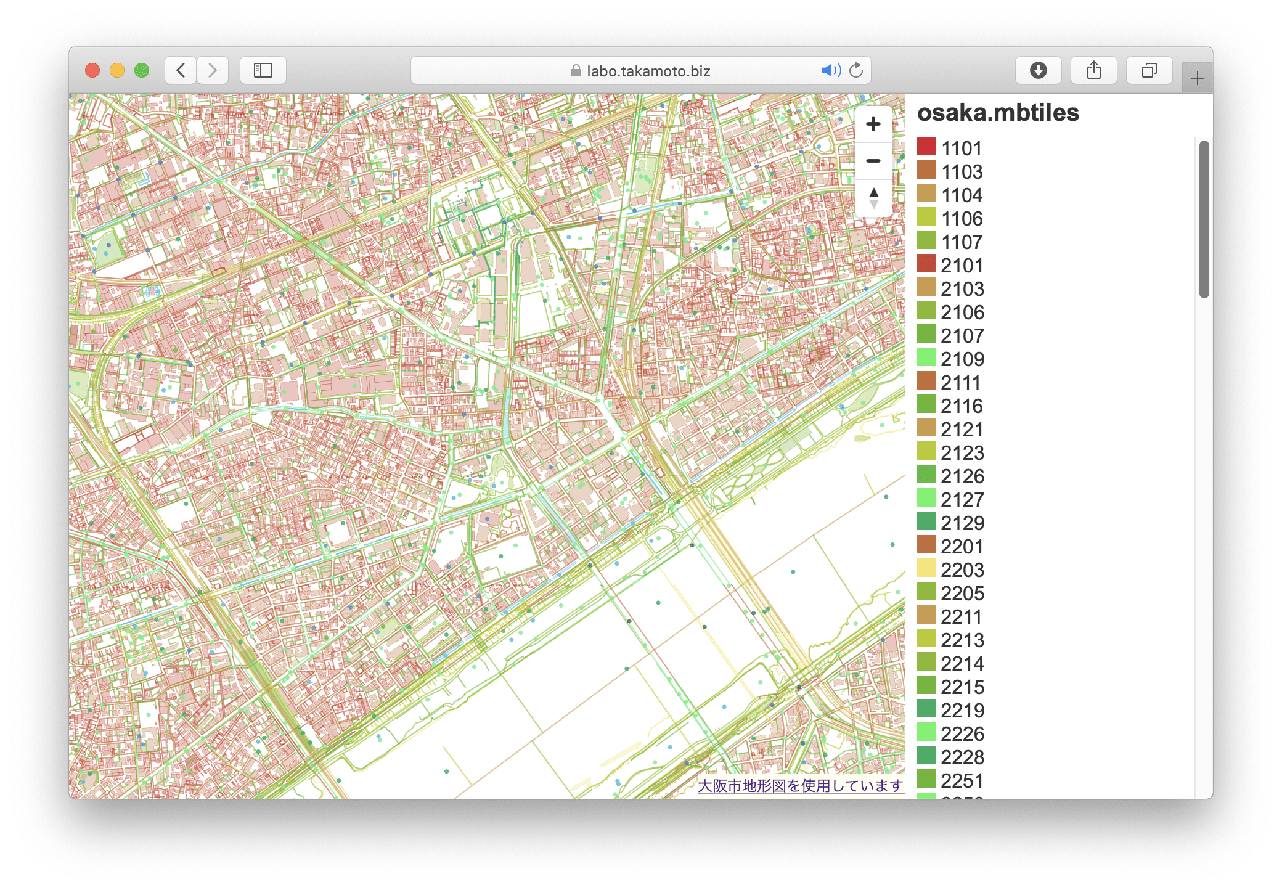
Task: Toggle the Safari sidebar
Action: [x=263, y=70]
